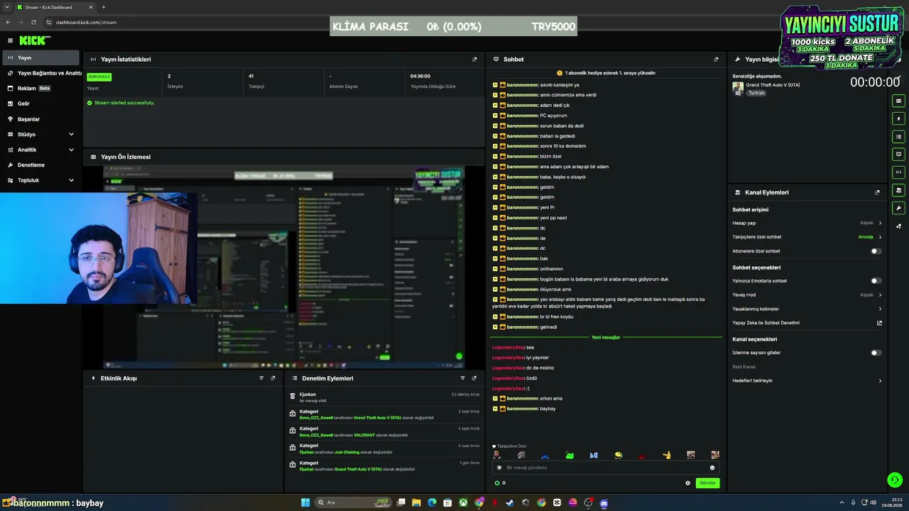Click the stream preview thumbnail
The width and height of the screenshot is (909, 511).
point(284,267)
